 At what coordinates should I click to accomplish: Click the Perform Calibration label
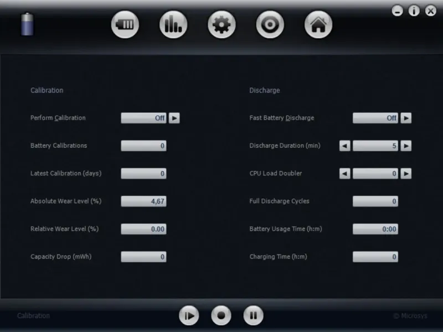(58, 118)
